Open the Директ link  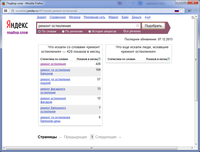tap(42, 17)
